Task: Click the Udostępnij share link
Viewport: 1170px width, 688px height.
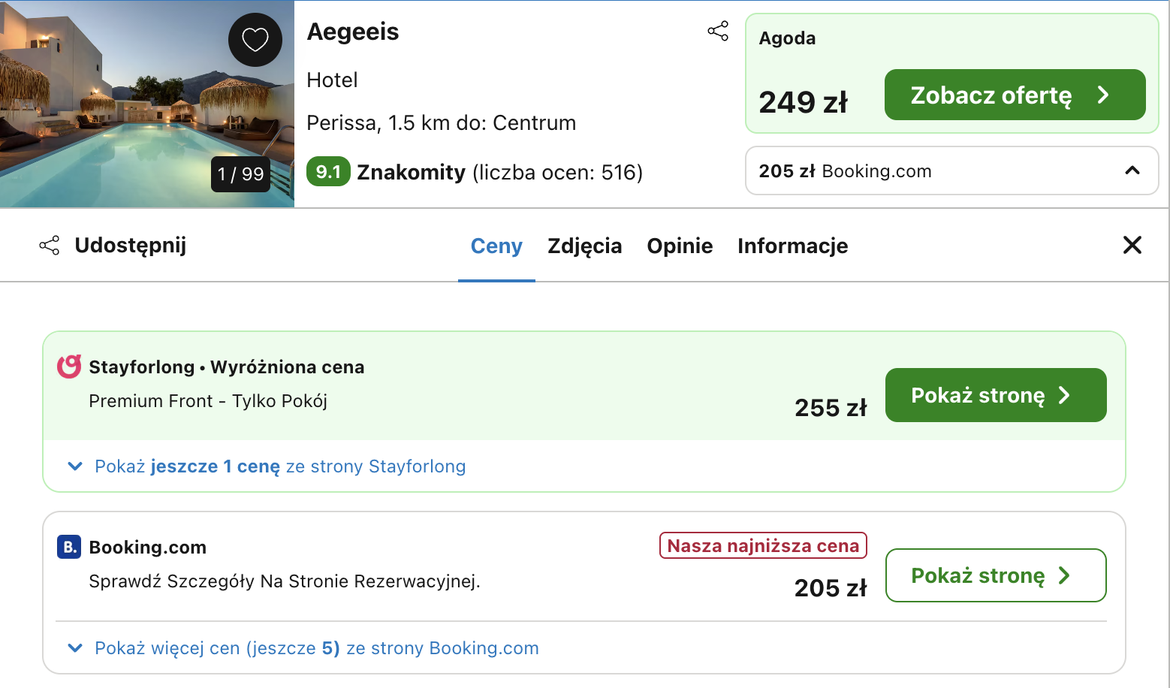Action: coord(130,246)
